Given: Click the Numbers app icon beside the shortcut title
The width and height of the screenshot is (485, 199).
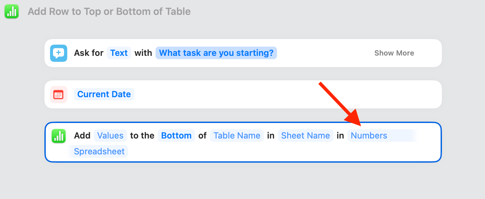Looking at the screenshot, I should click(x=12, y=12).
